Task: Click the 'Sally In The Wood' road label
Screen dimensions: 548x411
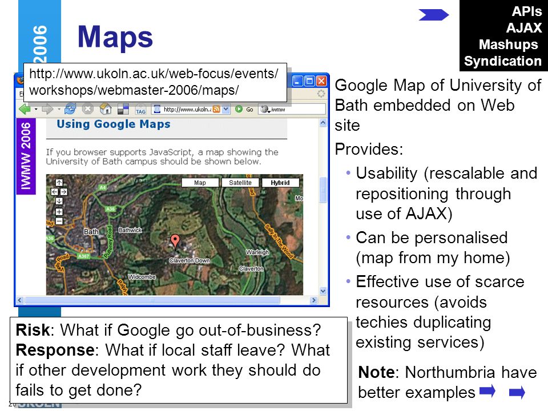Action: point(279,242)
